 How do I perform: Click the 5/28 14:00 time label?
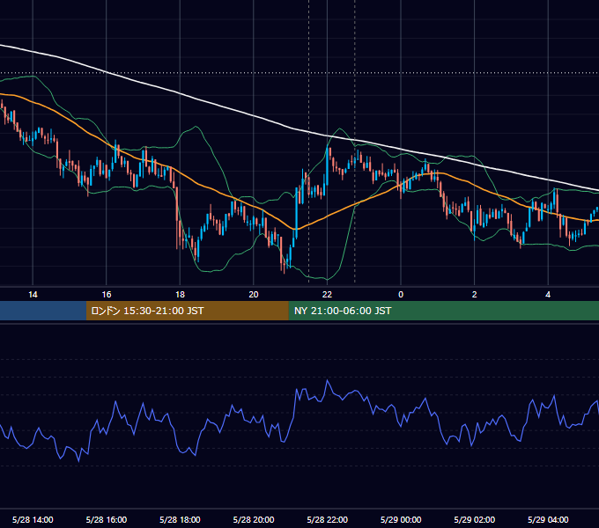pos(33,519)
